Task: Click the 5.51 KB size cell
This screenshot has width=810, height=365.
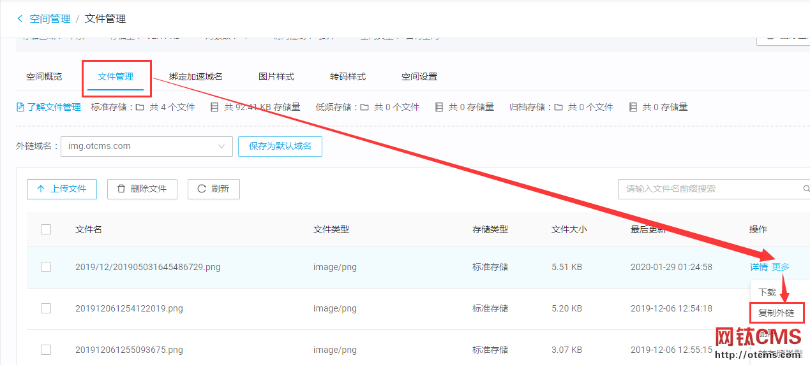Action: (567, 267)
